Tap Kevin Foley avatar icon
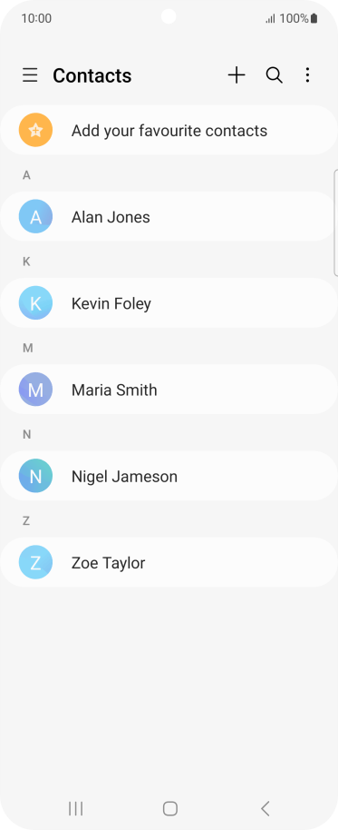Image resolution: width=338 pixels, height=830 pixels. click(35, 302)
